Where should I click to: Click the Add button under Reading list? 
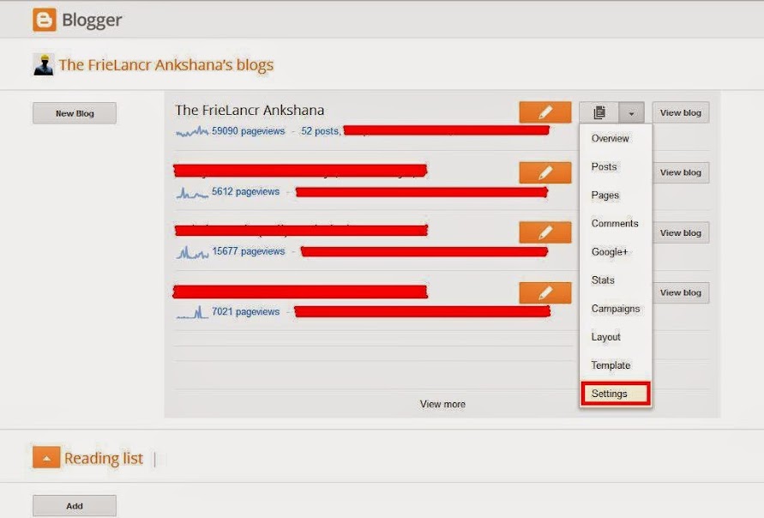click(x=75, y=506)
